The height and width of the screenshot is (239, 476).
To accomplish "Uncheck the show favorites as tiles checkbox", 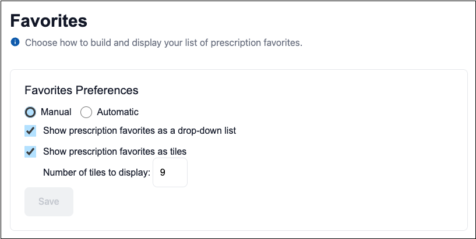I will point(30,152).
